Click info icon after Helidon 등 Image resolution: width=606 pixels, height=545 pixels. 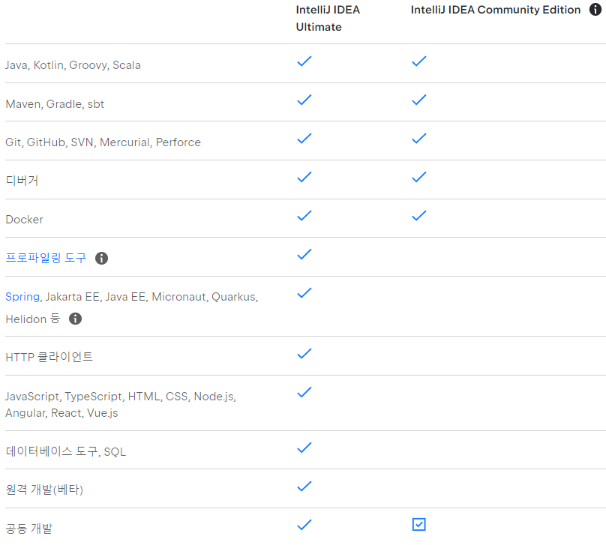pyautogui.click(x=75, y=319)
